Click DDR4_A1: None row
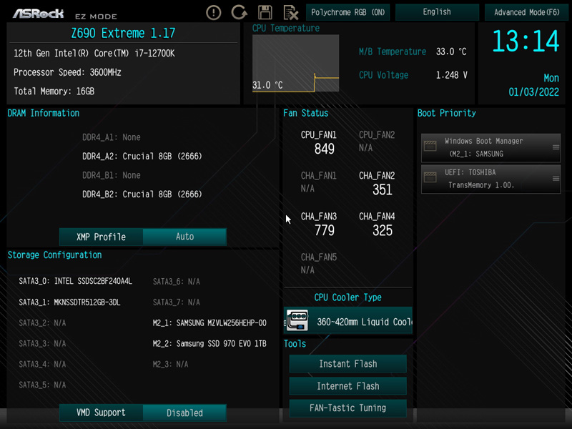 point(112,137)
